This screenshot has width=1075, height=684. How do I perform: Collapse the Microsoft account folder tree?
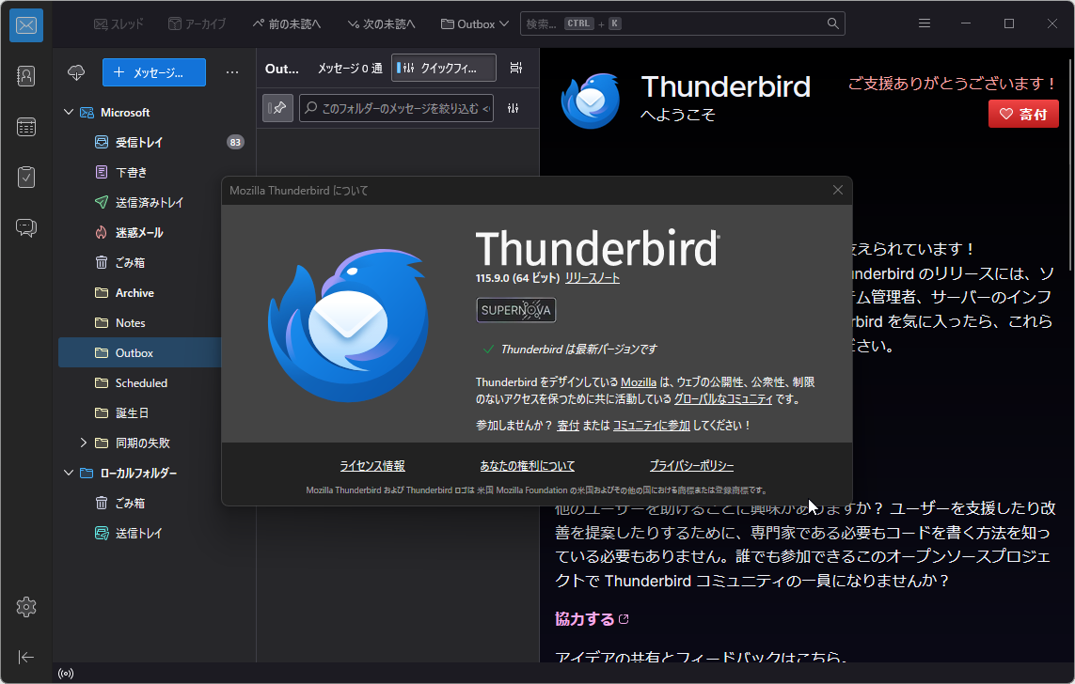pyautogui.click(x=68, y=112)
